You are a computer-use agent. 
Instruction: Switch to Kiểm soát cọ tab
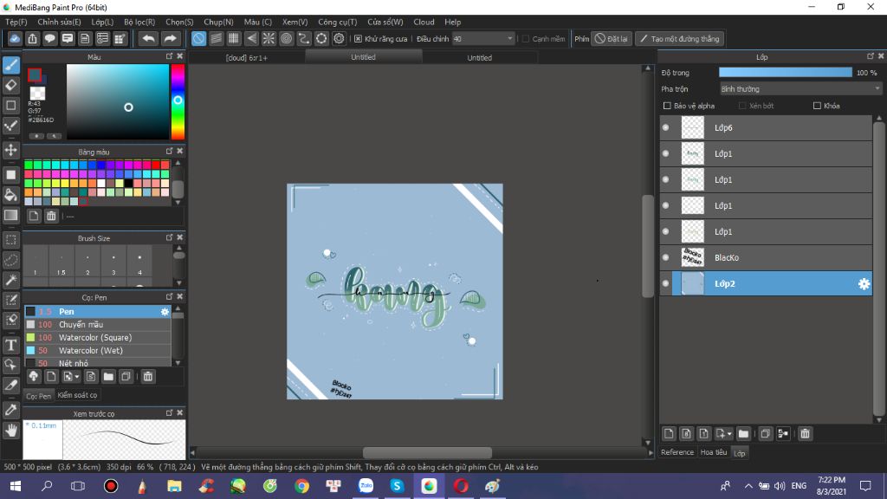tap(77, 395)
